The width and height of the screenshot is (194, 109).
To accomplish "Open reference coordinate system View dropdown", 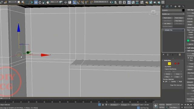I will coord(54,2).
